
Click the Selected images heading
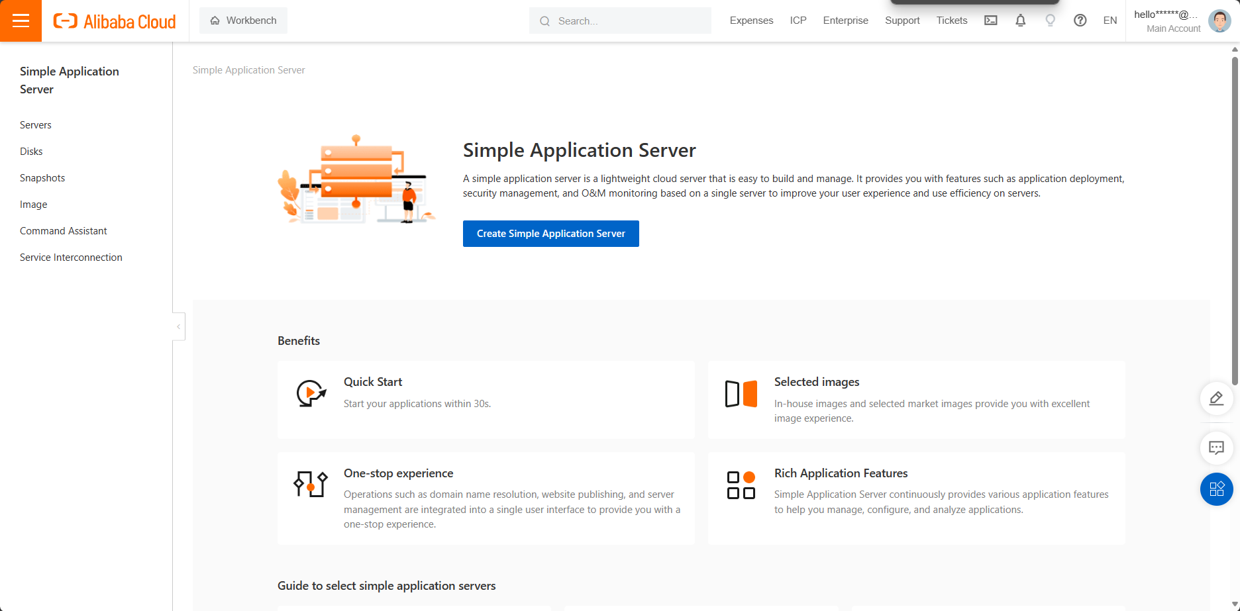(817, 382)
